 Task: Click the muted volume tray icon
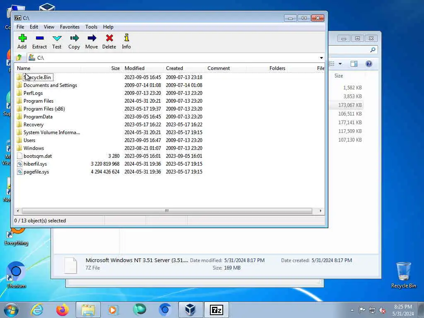382,310
